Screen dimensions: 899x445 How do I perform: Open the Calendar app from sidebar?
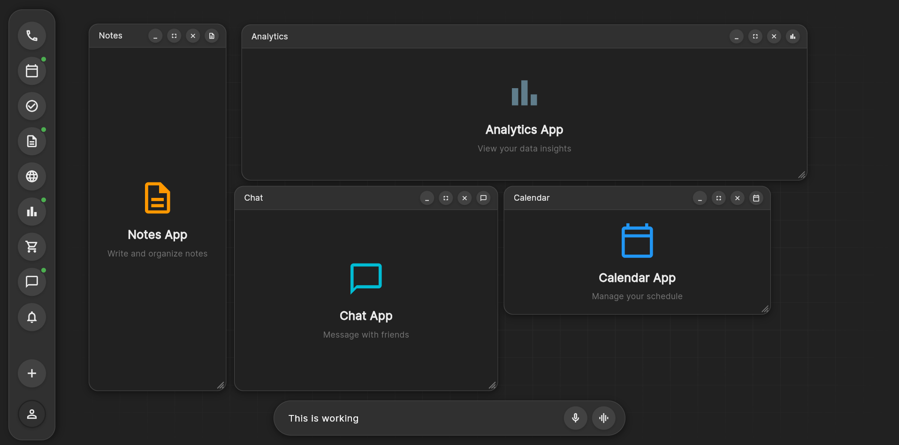coord(32,71)
